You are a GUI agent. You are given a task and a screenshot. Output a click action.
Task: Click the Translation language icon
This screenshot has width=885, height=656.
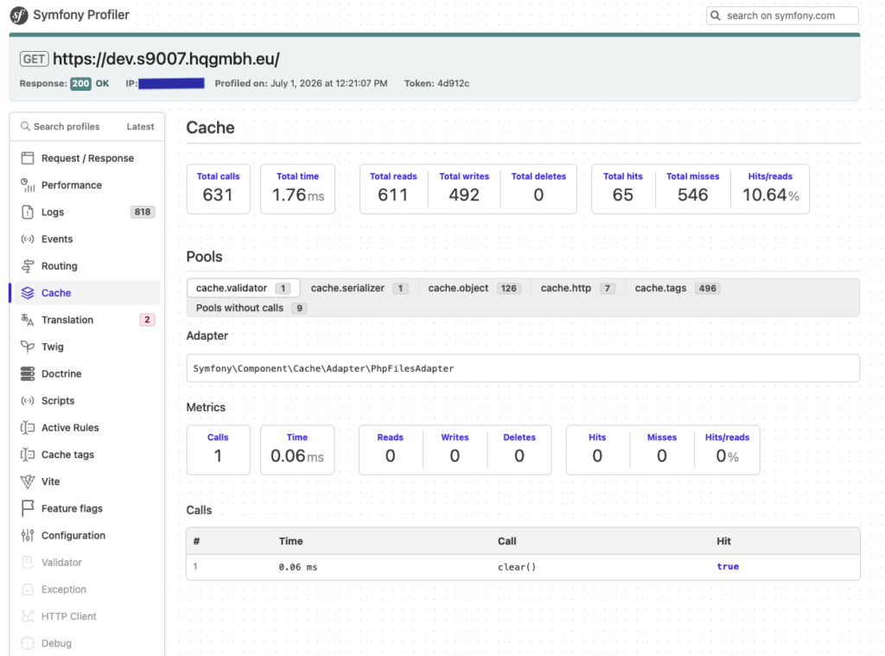[27, 320]
